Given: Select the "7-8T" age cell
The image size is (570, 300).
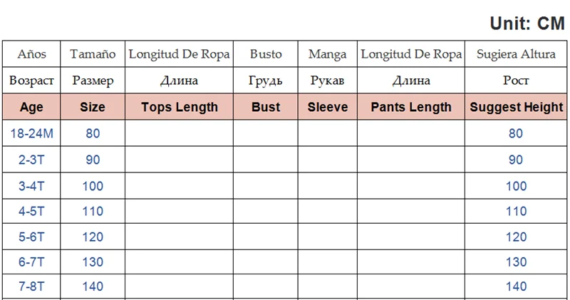Looking at the screenshot, I should [31, 286].
